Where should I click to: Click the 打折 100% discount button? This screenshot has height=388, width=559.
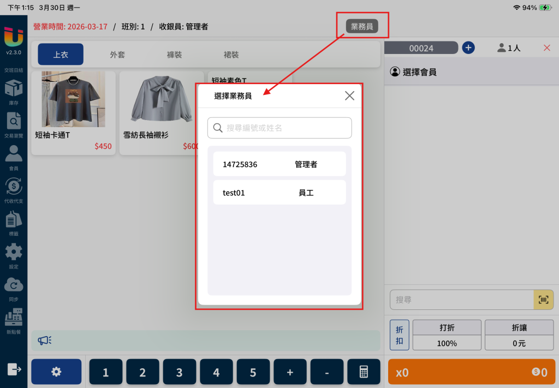point(447,335)
